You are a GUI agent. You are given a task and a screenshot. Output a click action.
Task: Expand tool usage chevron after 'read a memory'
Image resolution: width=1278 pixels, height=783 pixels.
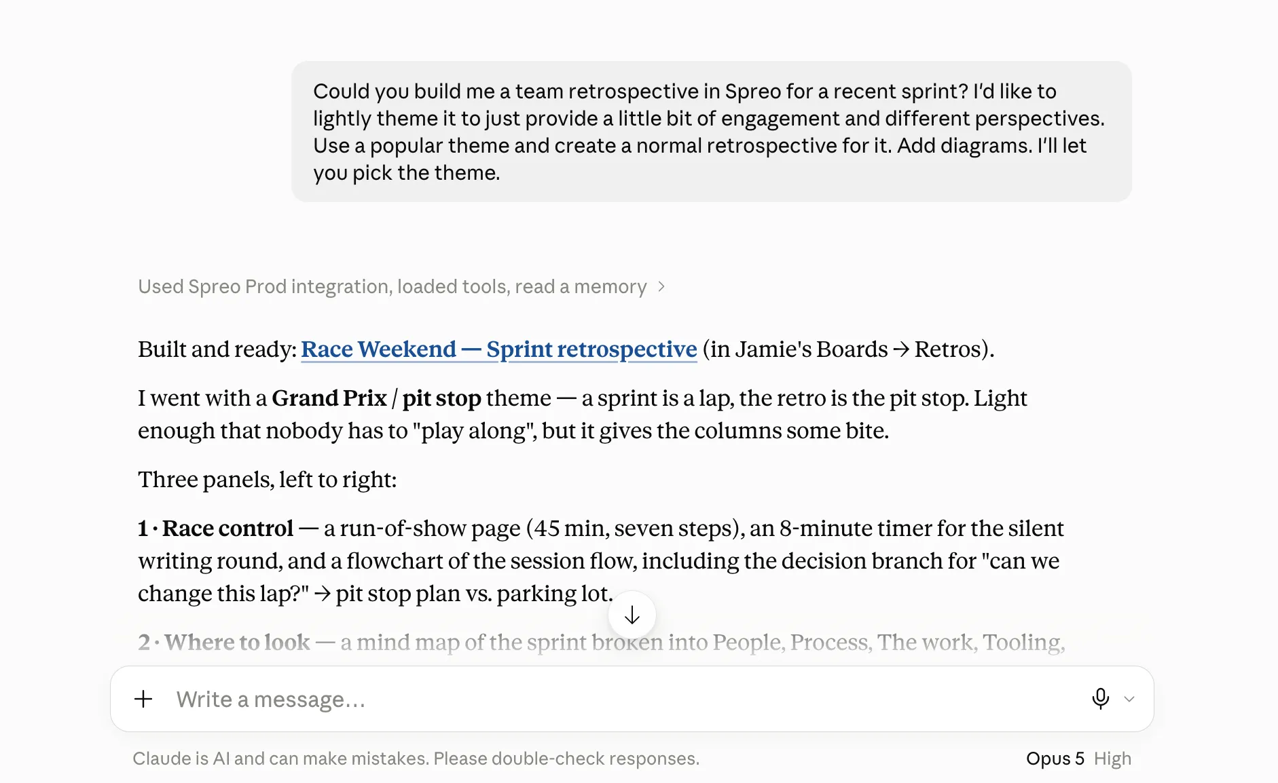pyautogui.click(x=661, y=287)
